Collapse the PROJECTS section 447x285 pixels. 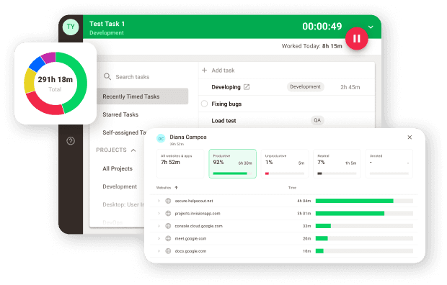coord(133,150)
